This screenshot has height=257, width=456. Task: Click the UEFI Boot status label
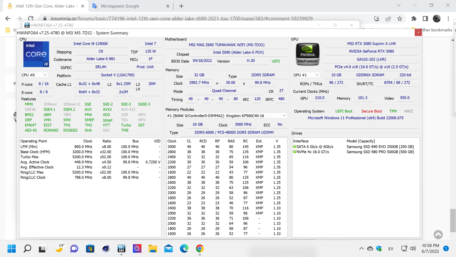(344, 111)
